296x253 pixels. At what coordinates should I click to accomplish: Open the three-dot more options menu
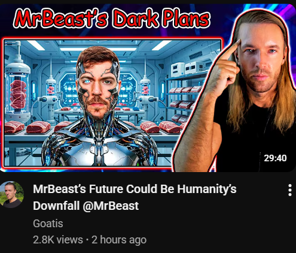[x=290, y=190]
